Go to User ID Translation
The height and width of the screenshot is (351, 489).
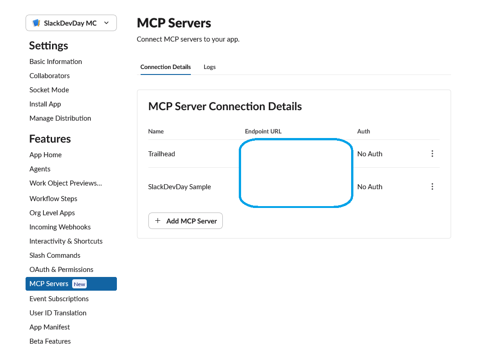[x=58, y=313]
